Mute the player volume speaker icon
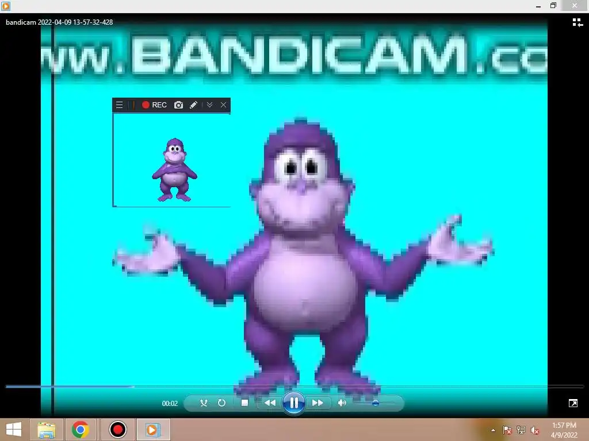Image resolution: width=589 pixels, height=441 pixels. [x=342, y=403]
